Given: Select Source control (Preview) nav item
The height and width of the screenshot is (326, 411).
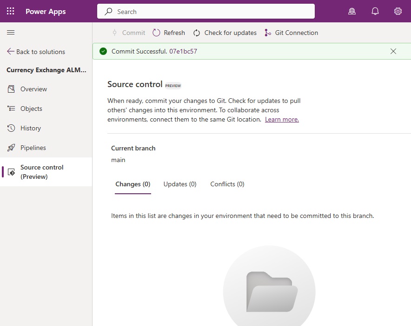Looking at the screenshot, I should (46, 172).
